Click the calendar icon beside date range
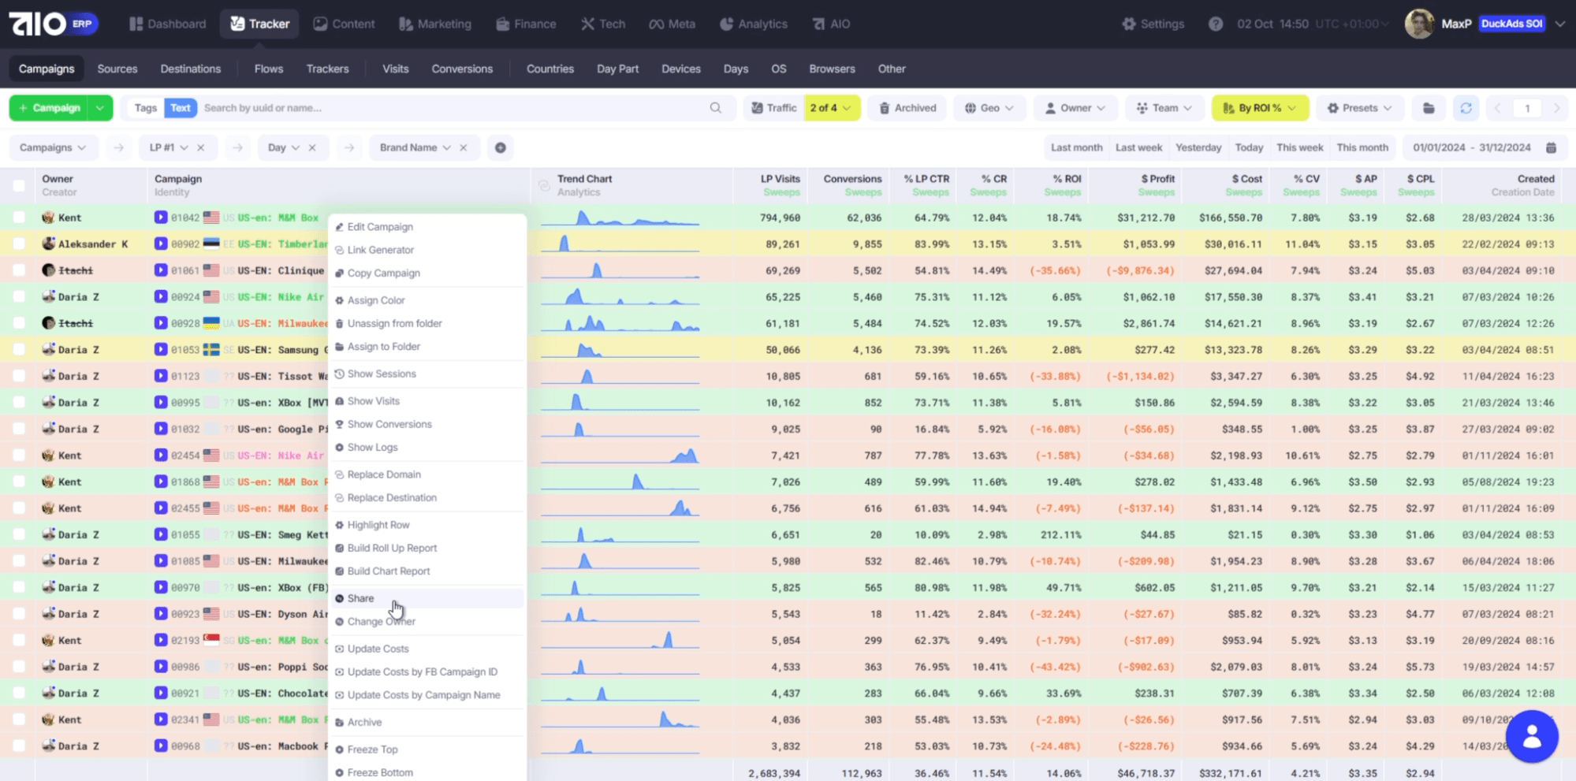Image resolution: width=1576 pixels, height=781 pixels. [x=1551, y=147]
